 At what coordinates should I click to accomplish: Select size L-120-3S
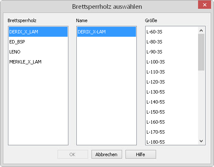(172, 82)
